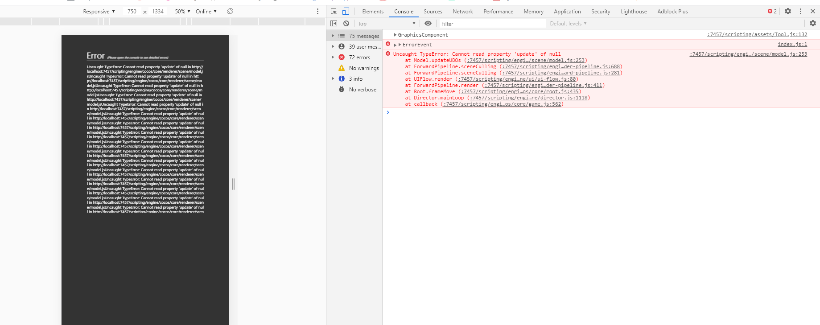Click the red error count badge
Screen dimensions: 820x325
(x=772, y=11)
